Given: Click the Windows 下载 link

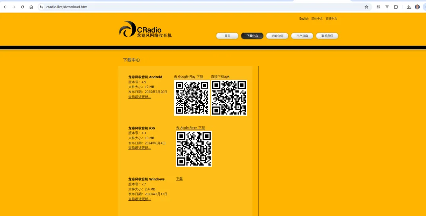Looking at the screenshot, I should [179, 179].
